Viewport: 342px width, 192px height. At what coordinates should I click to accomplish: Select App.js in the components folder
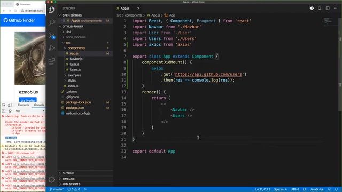(85, 53)
